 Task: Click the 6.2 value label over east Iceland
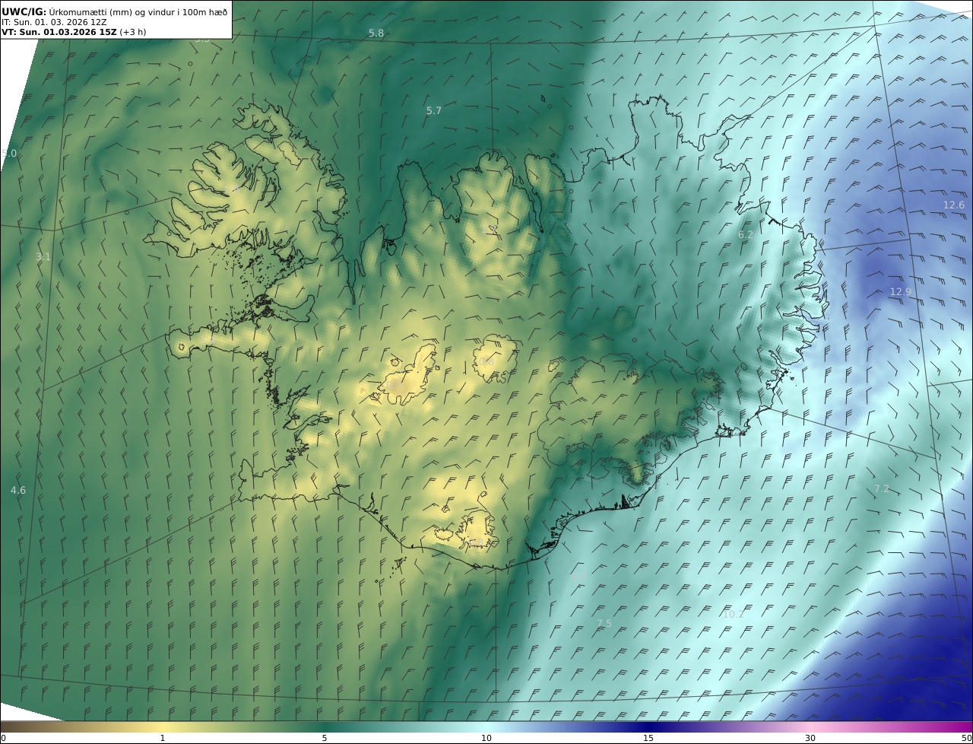coord(746,235)
